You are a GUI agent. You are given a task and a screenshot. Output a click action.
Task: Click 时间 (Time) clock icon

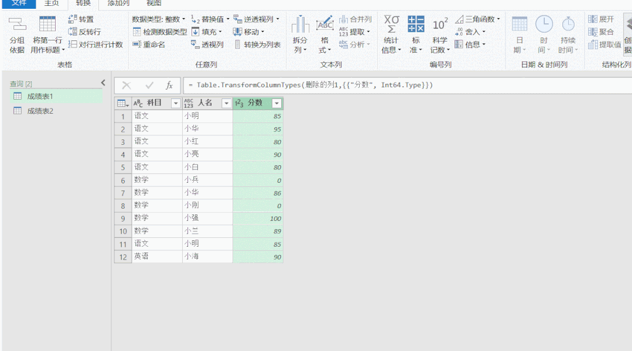pyautogui.click(x=544, y=24)
